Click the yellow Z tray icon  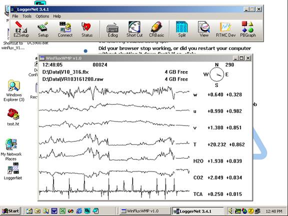(251, 211)
